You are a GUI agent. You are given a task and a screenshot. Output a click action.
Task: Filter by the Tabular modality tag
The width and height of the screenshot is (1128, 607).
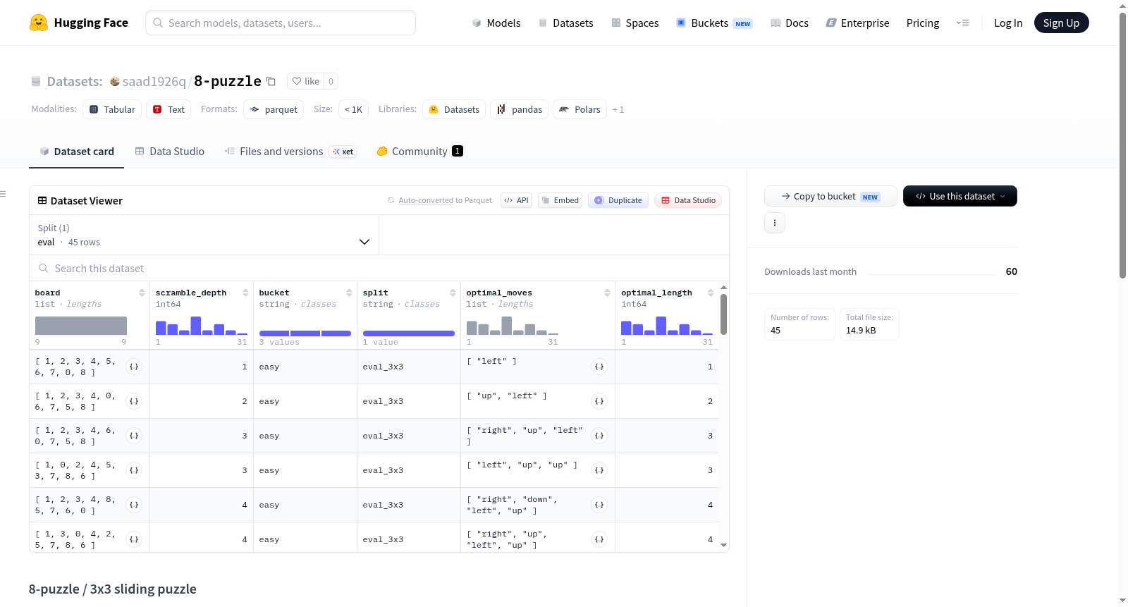point(113,109)
